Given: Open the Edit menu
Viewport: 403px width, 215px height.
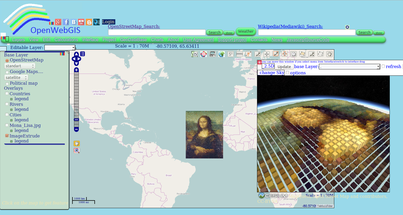Looking at the screenshot, I should point(47,40).
